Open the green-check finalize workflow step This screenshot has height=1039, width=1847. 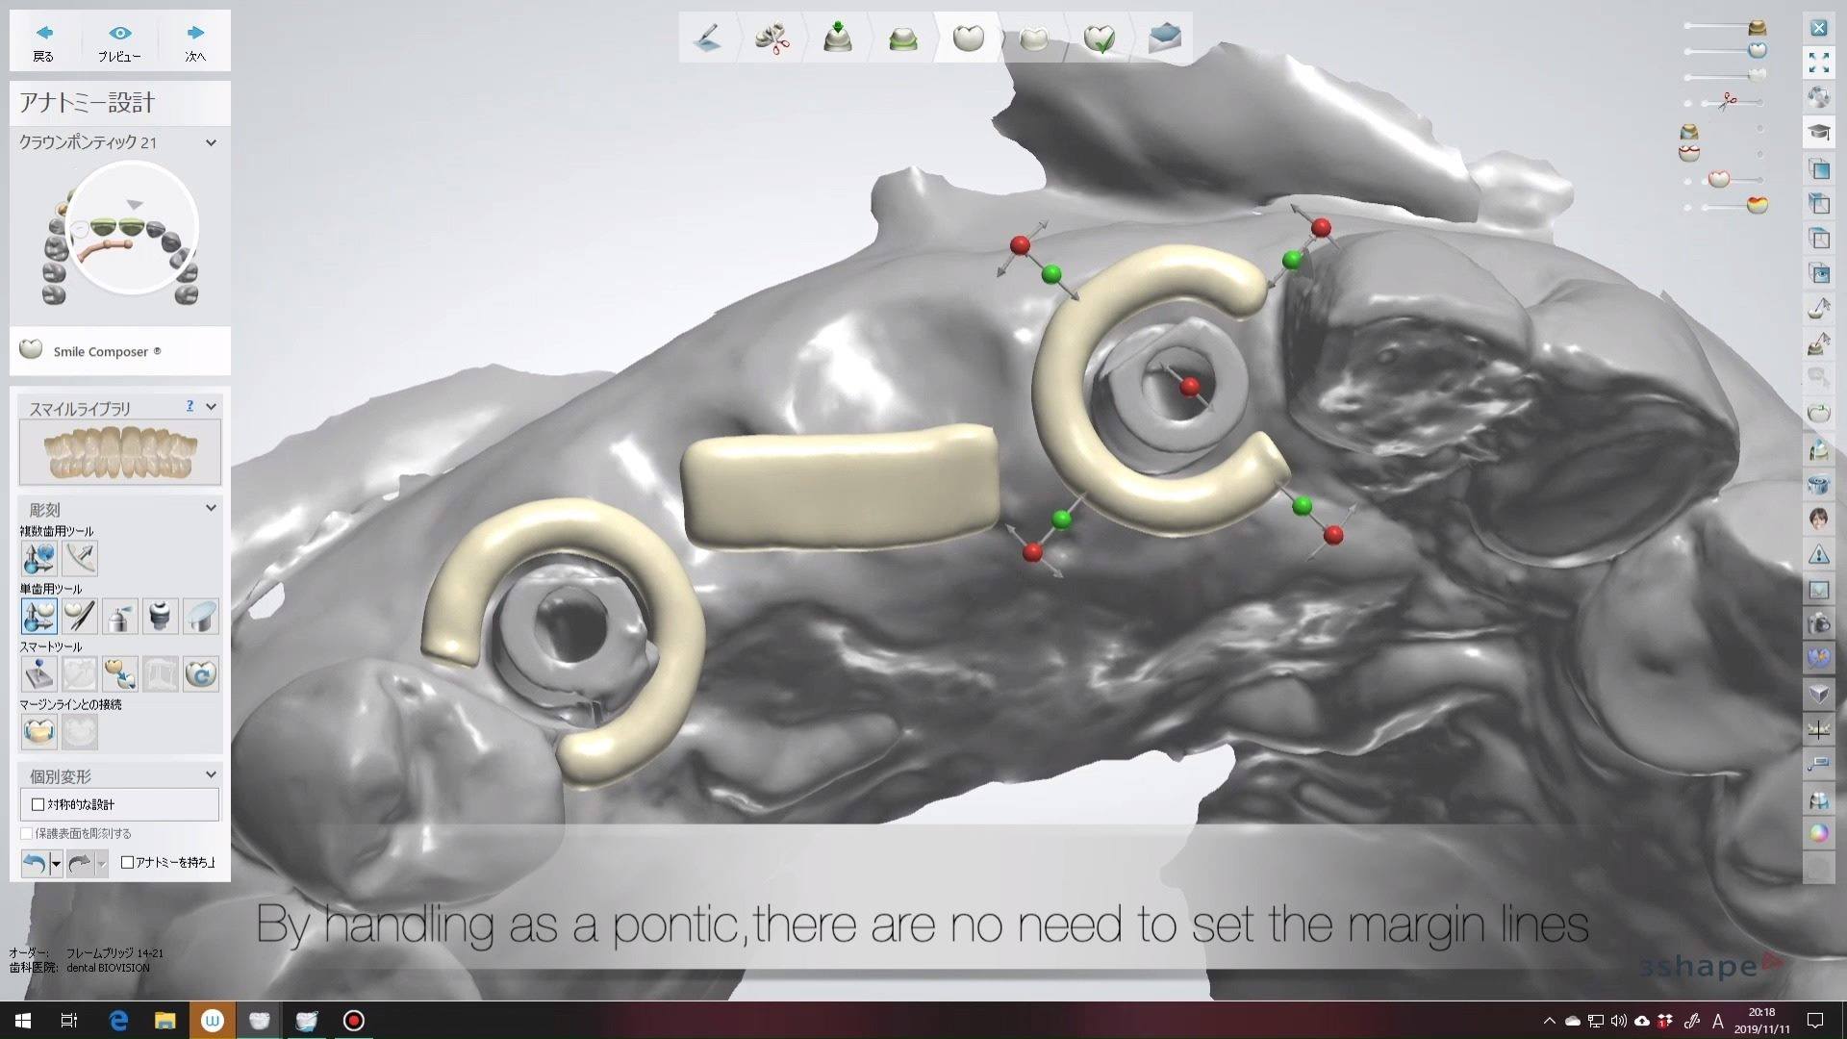[1099, 38]
